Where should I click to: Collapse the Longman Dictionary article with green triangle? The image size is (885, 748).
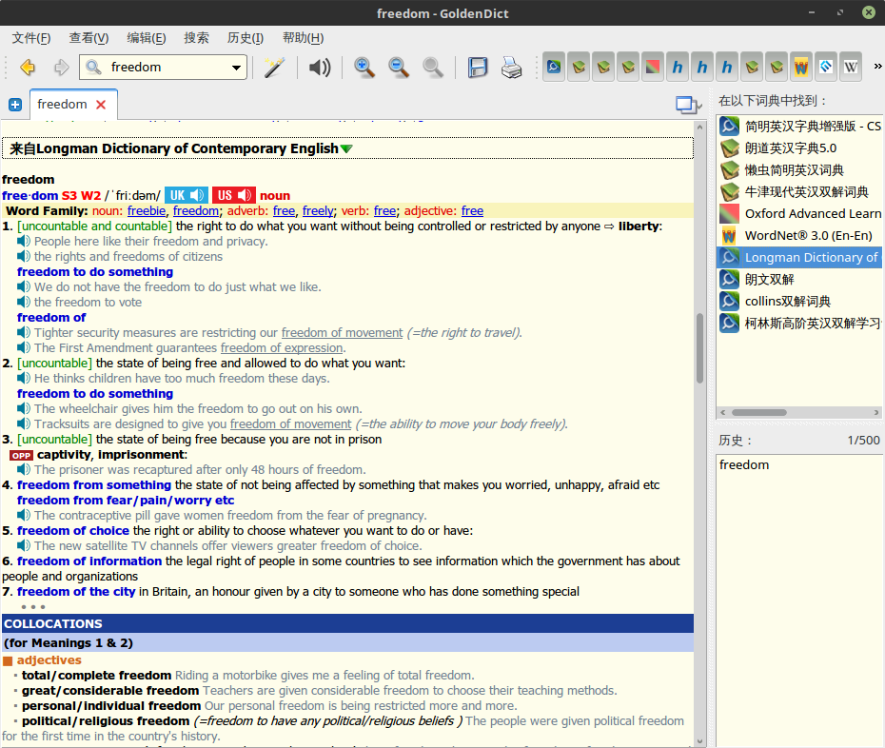(346, 148)
